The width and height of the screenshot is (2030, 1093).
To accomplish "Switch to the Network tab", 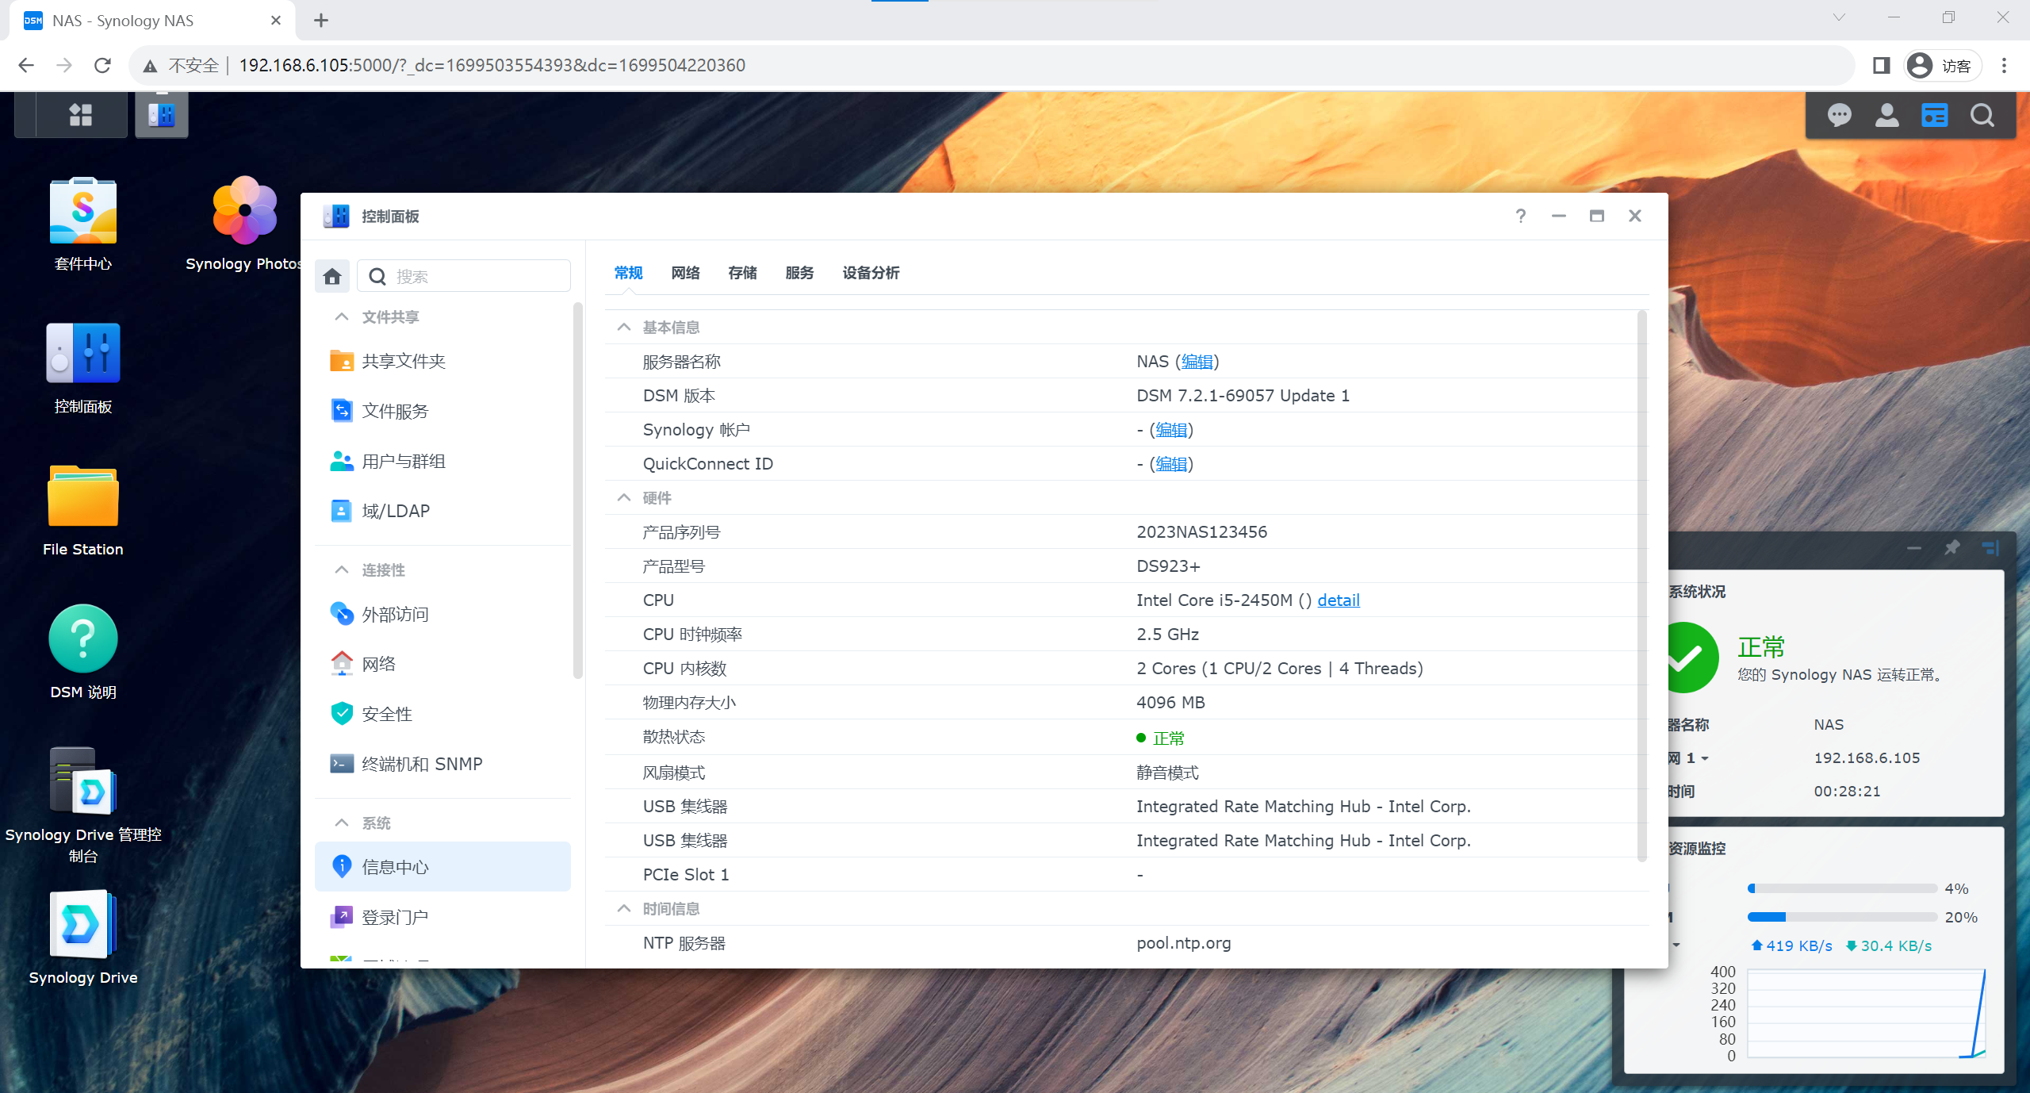I will (685, 273).
